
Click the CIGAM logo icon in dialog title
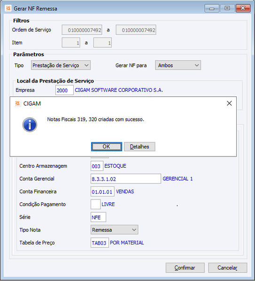click(17, 104)
